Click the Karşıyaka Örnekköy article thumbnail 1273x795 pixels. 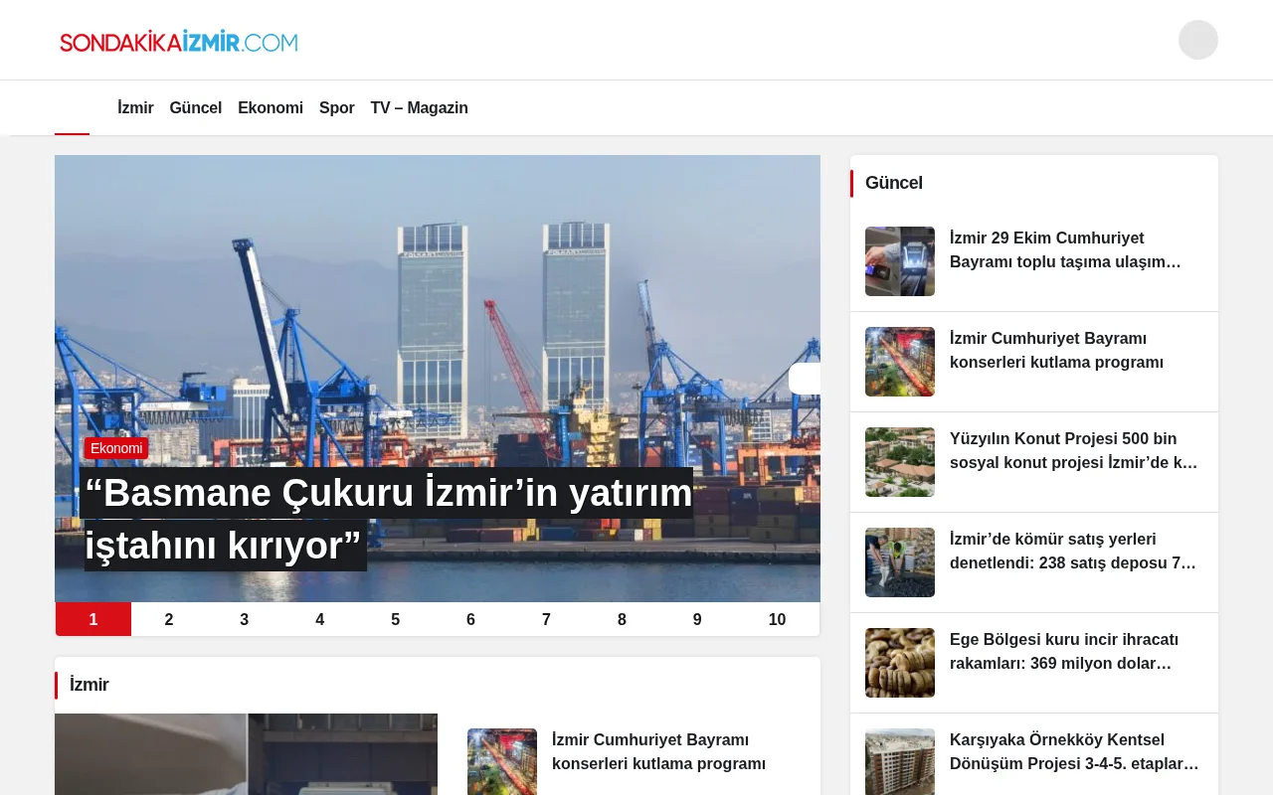(899, 761)
